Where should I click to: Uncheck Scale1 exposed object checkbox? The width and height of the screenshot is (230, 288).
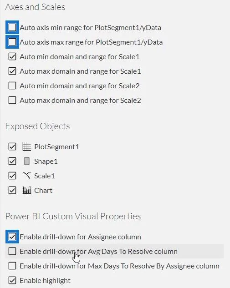point(12,176)
